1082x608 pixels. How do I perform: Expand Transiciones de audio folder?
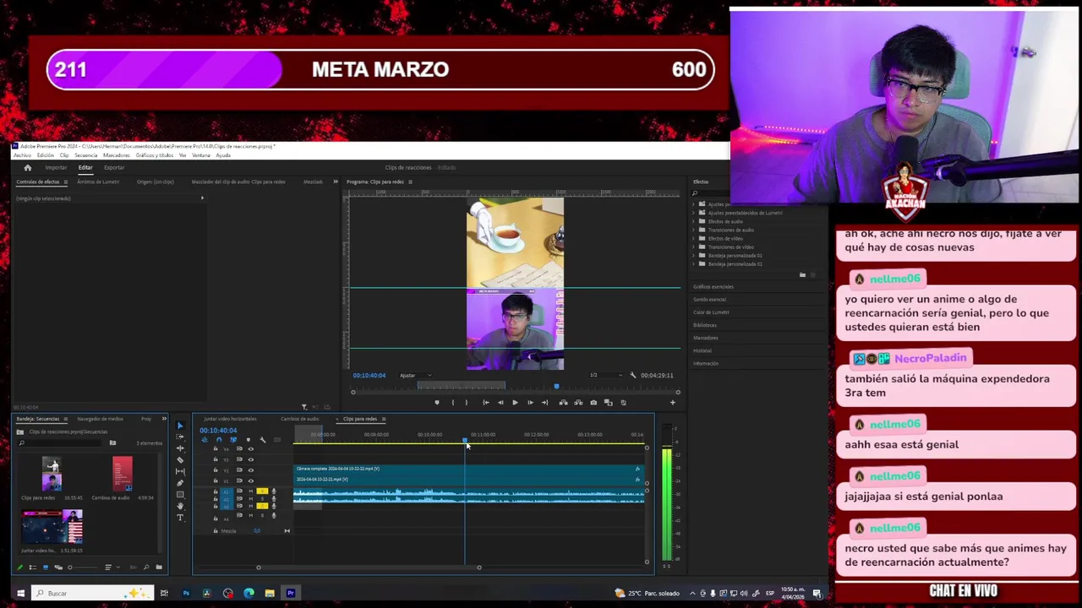click(694, 230)
